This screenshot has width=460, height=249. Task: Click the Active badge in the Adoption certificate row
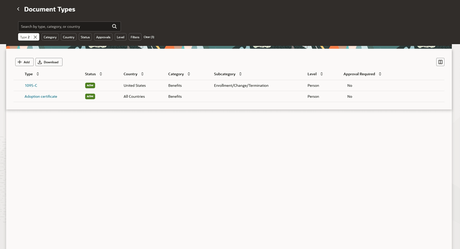coord(90,96)
